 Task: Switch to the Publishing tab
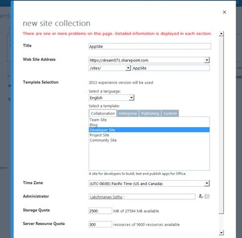click(150, 113)
